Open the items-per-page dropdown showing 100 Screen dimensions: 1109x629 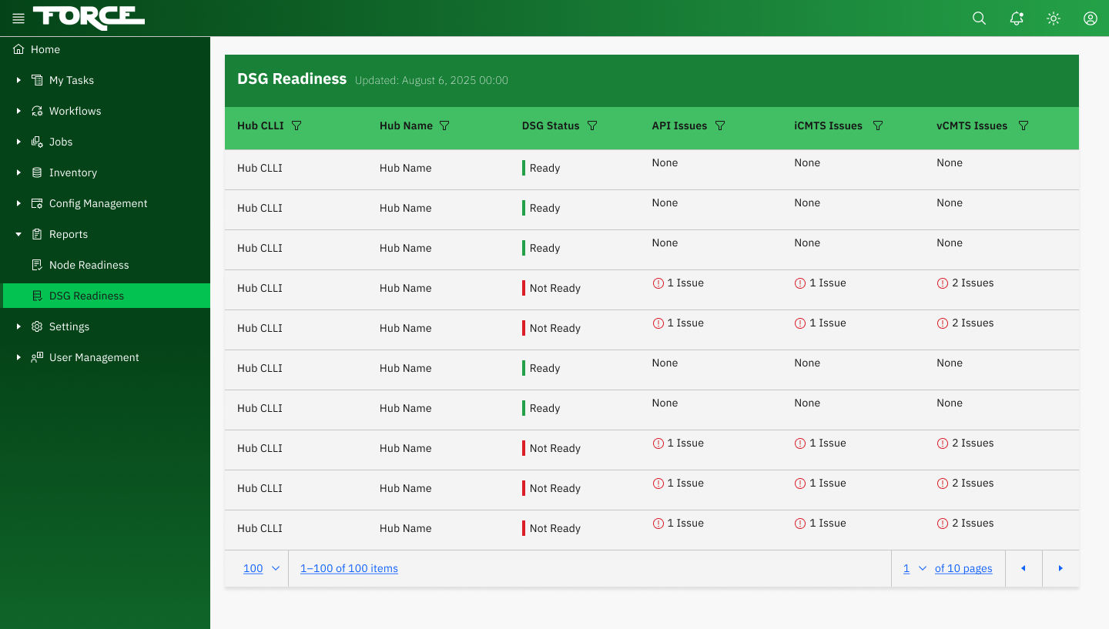coord(258,568)
